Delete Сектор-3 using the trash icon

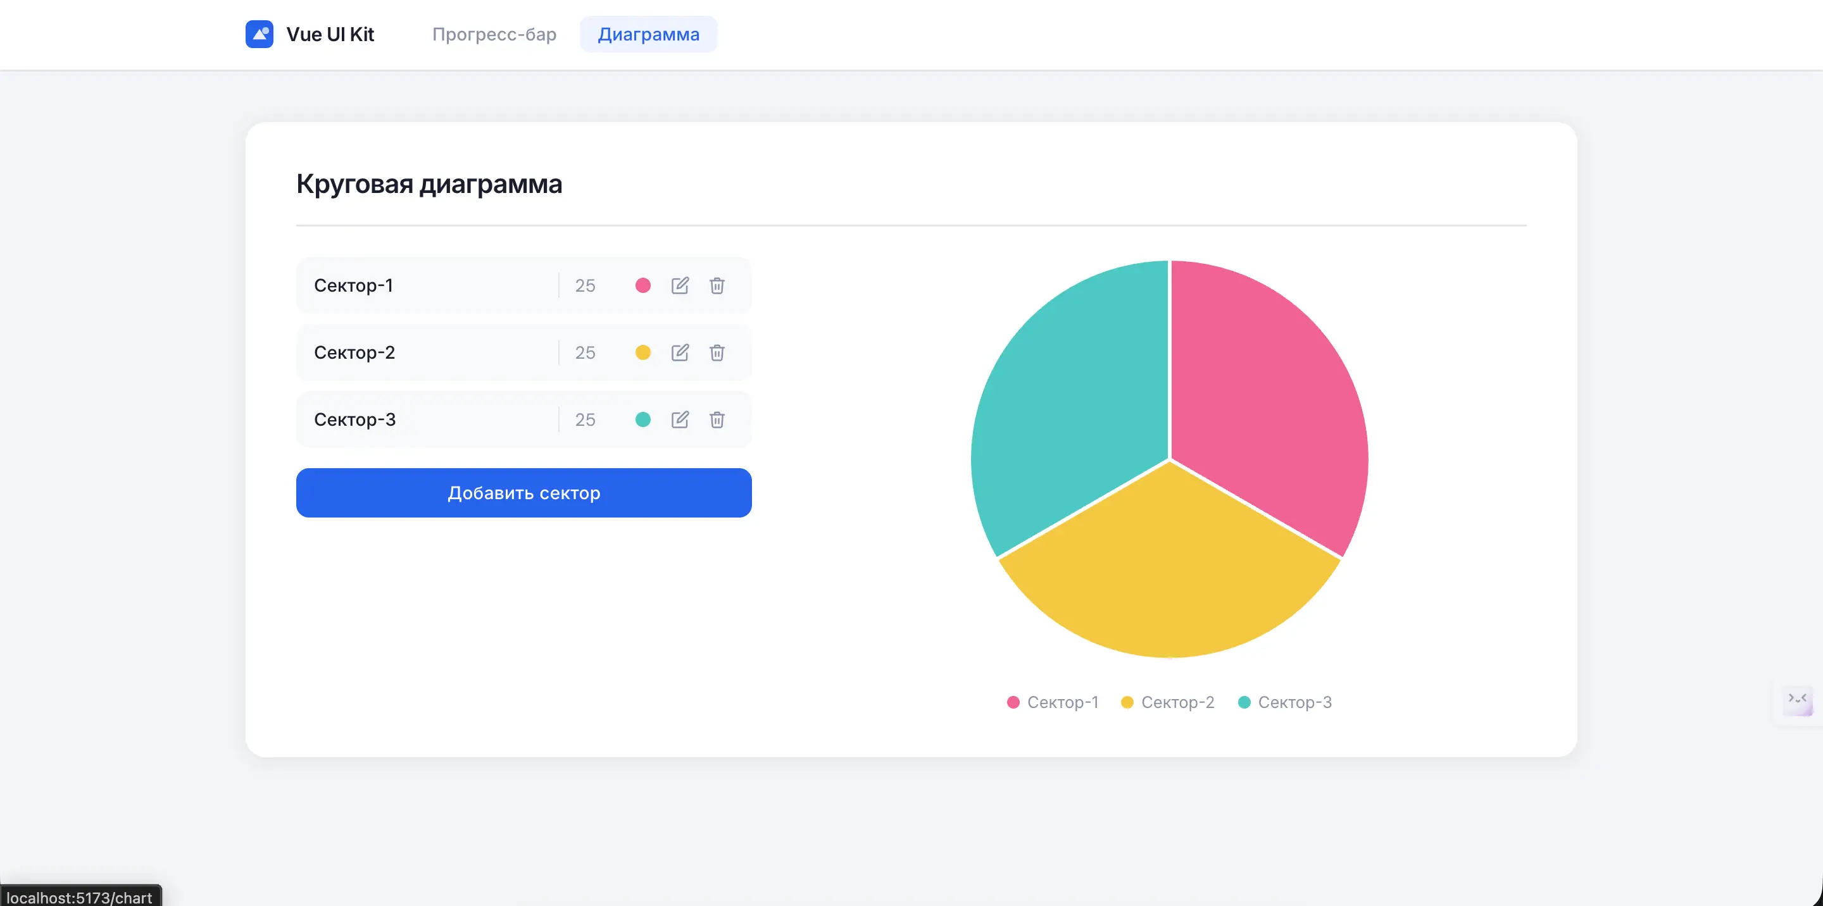click(717, 419)
